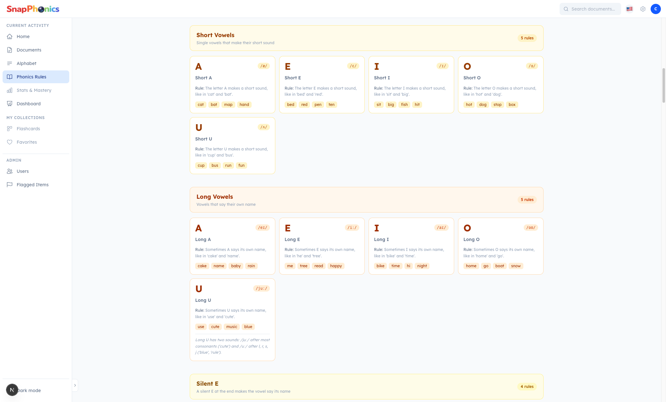Click the Dashboard presentation icon
The image size is (666, 402).
(10, 104)
